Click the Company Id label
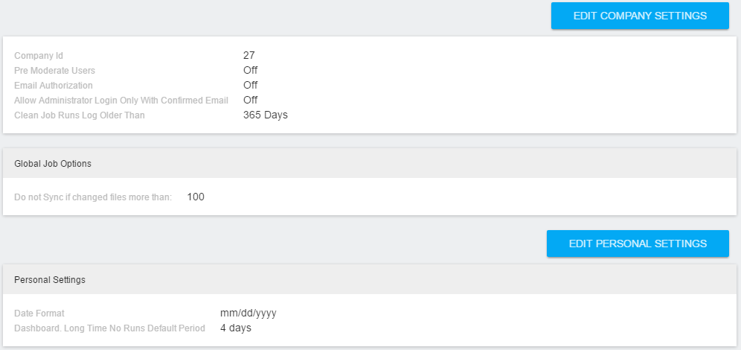Image resolution: width=741 pixels, height=350 pixels. point(39,56)
